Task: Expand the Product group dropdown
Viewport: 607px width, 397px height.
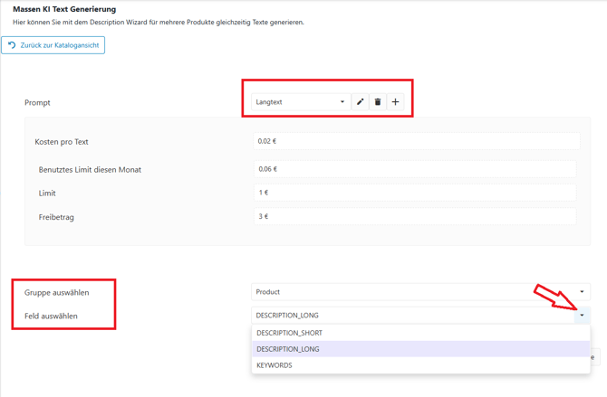Action: point(420,292)
